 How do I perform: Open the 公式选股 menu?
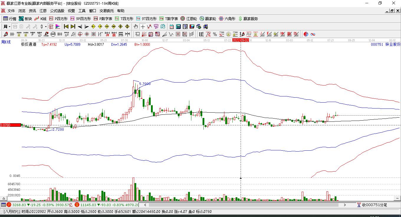57,11
